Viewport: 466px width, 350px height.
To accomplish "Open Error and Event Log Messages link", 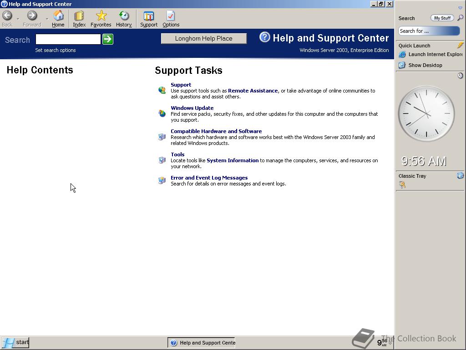I will pyautogui.click(x=209, y=178).
